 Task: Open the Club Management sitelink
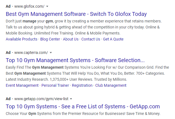pos(111,85)
